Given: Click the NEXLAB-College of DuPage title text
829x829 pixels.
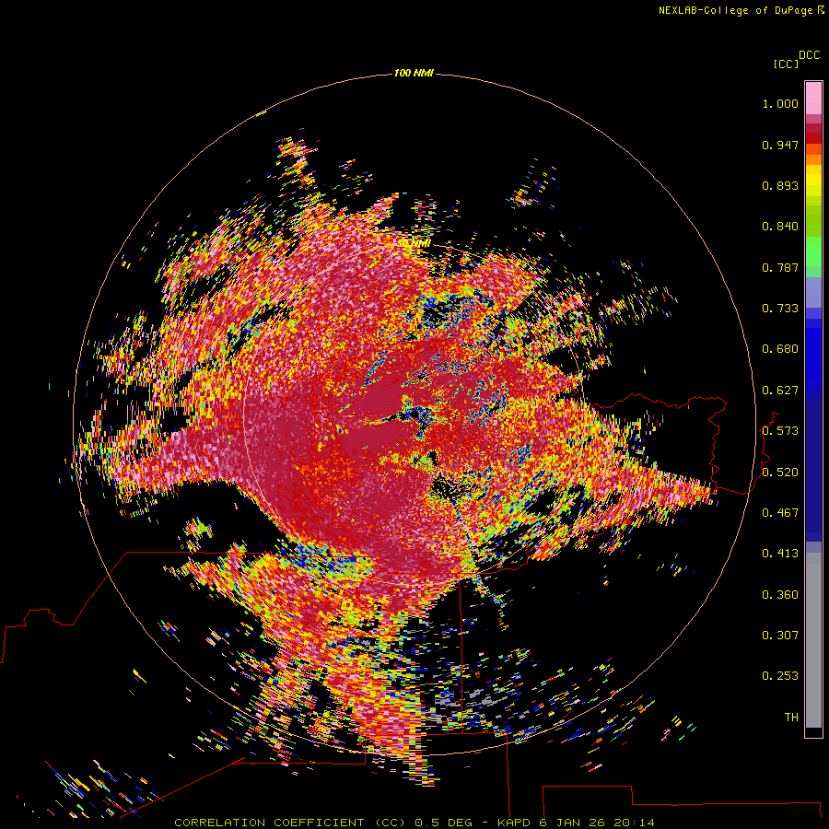Looking at the screenshot, I should click(x=735, y=10).
